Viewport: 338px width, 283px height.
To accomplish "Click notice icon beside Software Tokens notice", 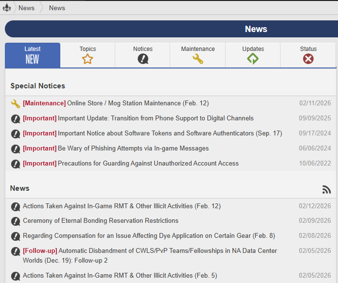I will pos(15,134).
